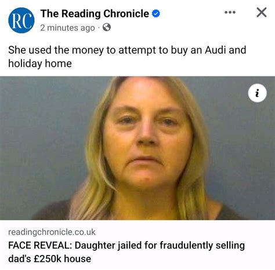Open the '2 minutes ago' post timestamp
The height and width of the screenshot is (270, 275).
(68, 28)
